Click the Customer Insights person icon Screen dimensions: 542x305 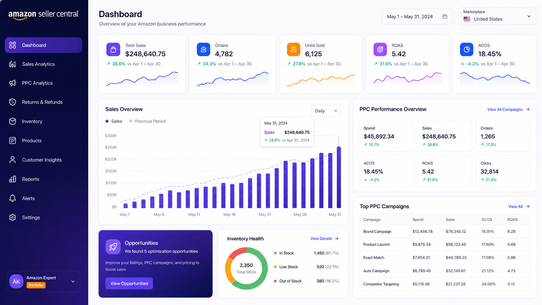[x=13, y=160]
